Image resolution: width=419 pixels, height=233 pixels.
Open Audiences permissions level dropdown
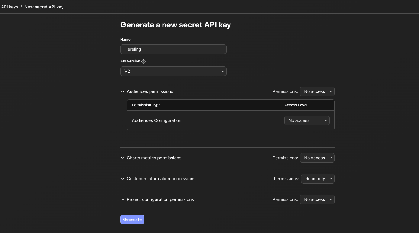point(317,91)
